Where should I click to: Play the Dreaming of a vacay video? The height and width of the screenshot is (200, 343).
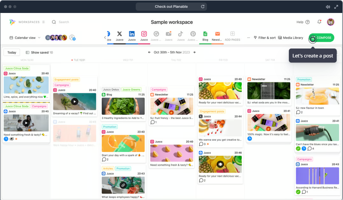tap(75, 101)
